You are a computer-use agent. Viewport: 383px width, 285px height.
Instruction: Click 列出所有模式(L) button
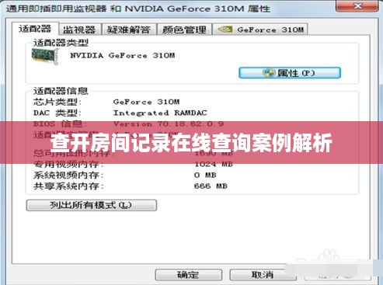tap(92, 205)
